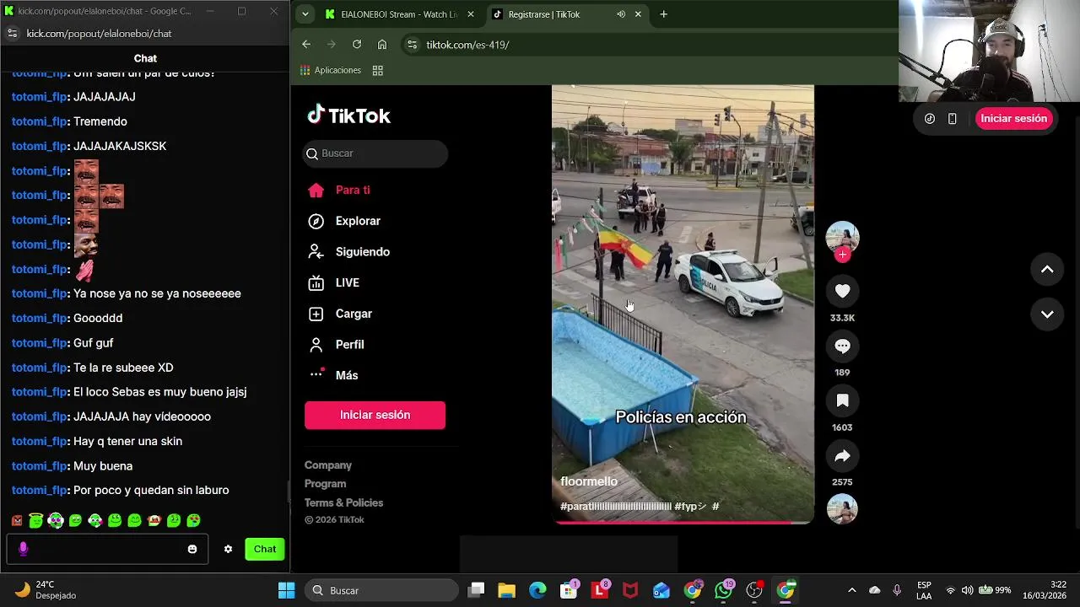Viewport: 1080px width, 607px height.
Task: Click the Te la re subeee XD message
Action: point(123,368)
